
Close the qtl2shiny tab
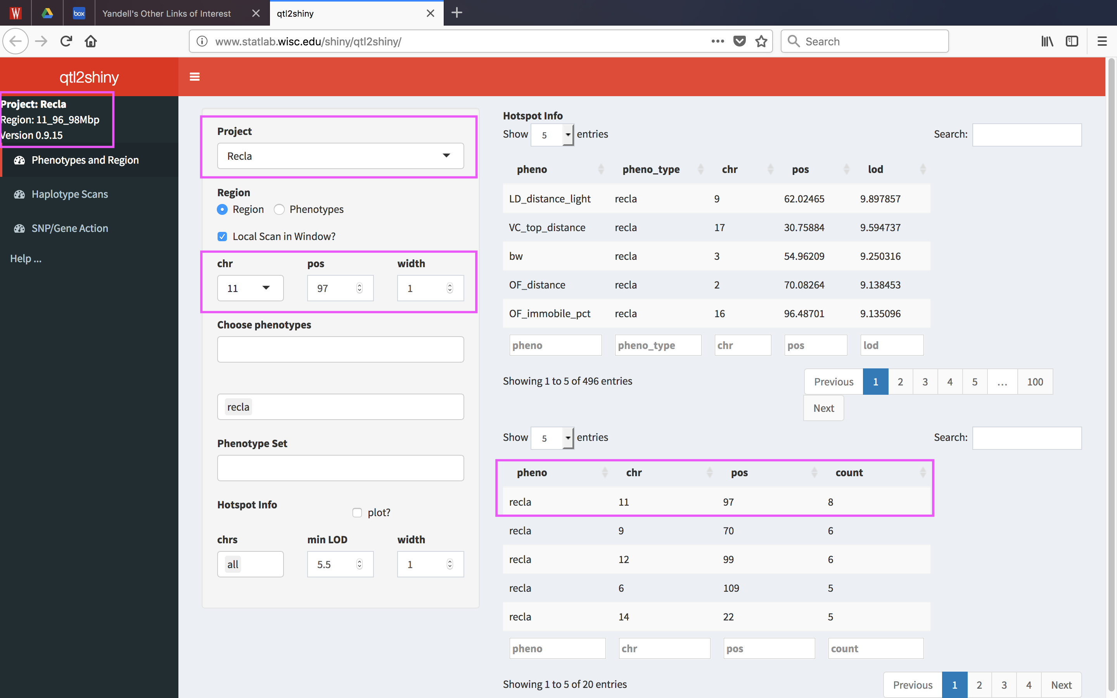coord(430,14)
